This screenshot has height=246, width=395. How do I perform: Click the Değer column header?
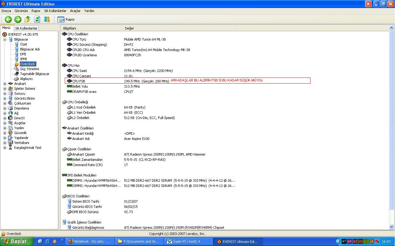pos(179,28)
